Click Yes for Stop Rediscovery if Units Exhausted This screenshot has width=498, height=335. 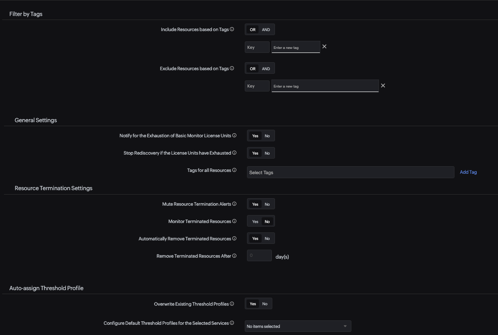click(x=255, y=153)
